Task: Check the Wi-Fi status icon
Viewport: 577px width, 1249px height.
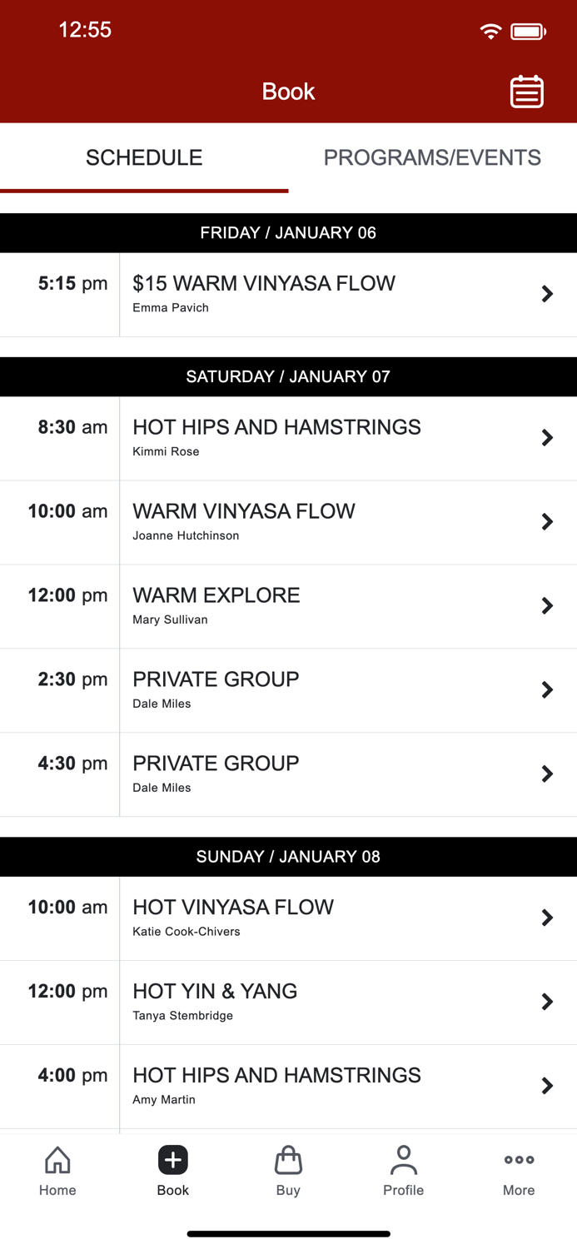Action: [490, 30]
